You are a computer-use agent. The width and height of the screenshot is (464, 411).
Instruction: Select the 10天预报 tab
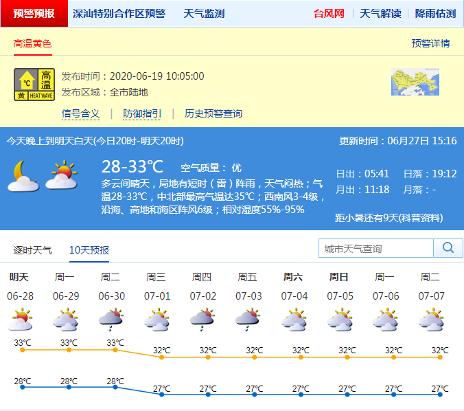(x=89, y=249)
